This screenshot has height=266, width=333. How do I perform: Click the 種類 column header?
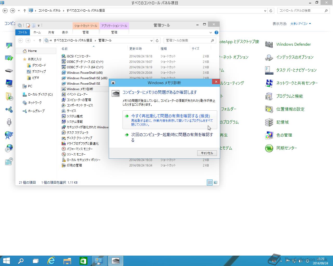[164, 49]
